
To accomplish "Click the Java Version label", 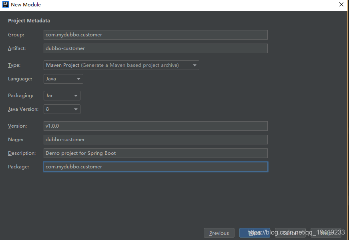I will click(23, 109).
